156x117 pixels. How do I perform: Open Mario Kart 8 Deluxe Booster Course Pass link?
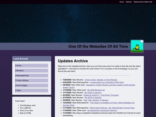tap(112, 108)
